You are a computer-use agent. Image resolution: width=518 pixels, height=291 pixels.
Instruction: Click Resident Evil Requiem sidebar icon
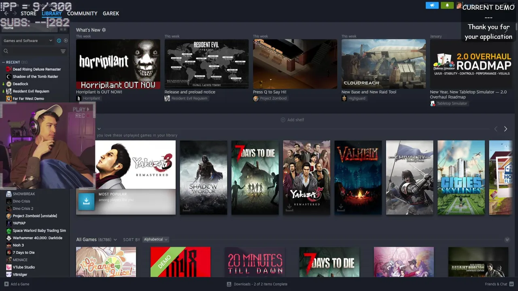click(x=9, y=91)
